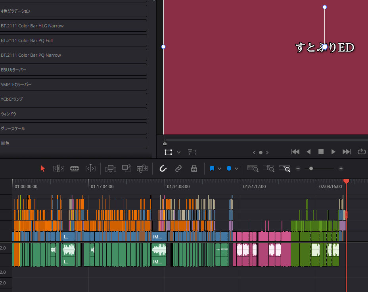Go to previous keyframe arrow
The image size is (368, 292).
coord(254,152)
